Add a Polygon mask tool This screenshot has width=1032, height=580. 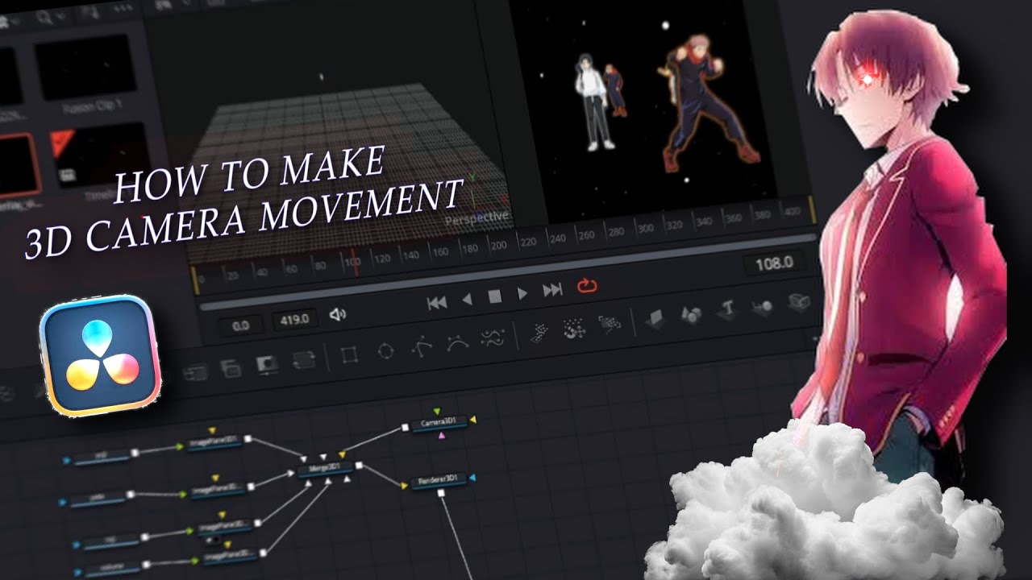421,346
